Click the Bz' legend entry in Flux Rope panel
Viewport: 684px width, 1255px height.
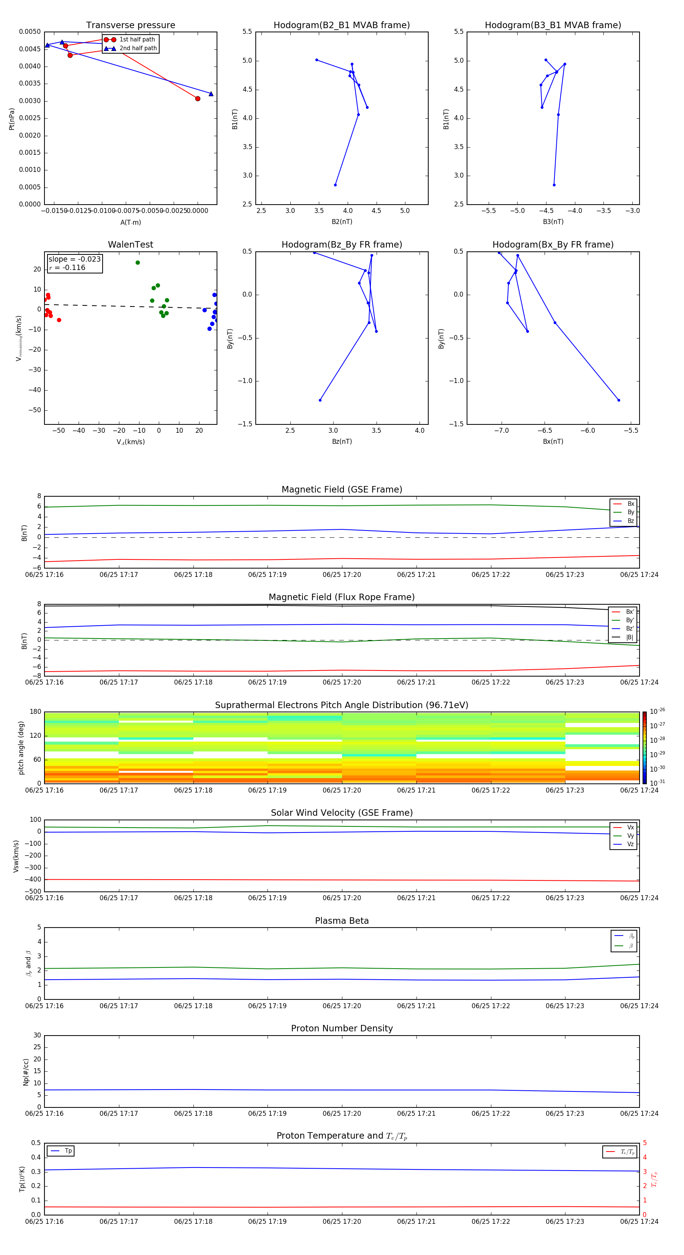click(x=623, y=629)
